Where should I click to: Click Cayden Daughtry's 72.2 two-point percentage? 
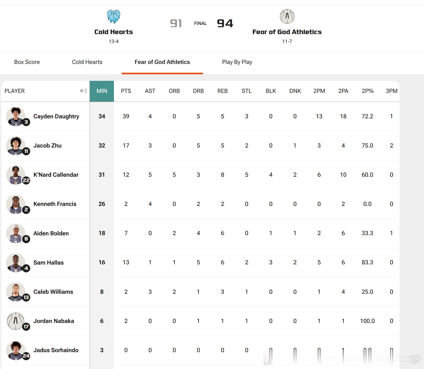367,116
